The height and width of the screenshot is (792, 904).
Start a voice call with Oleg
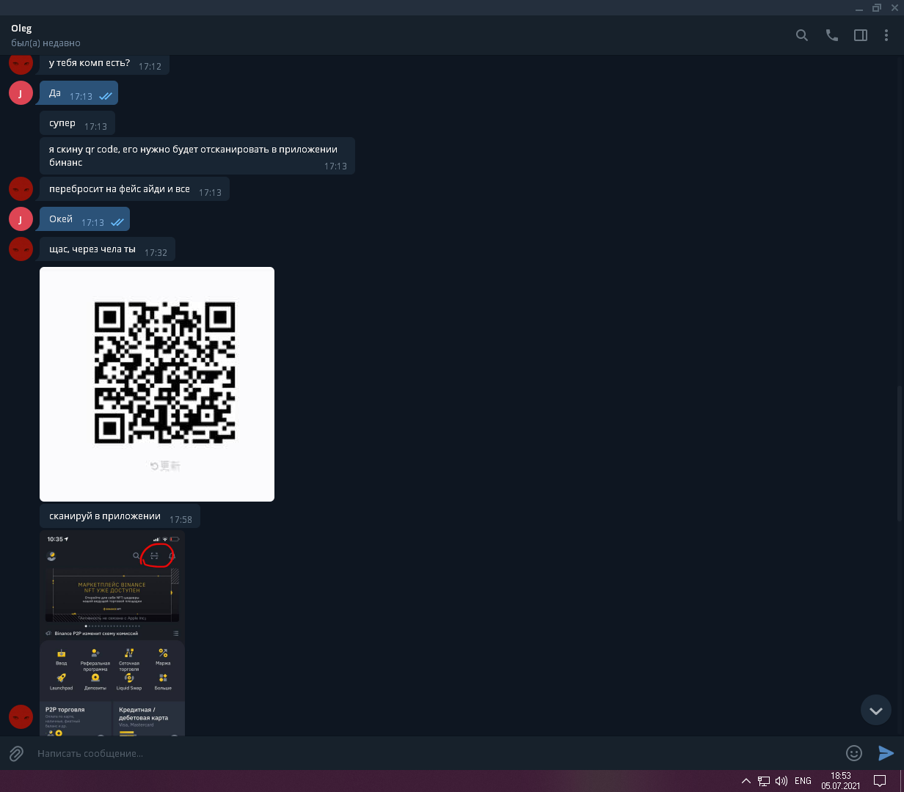click(x=831, y=35)
